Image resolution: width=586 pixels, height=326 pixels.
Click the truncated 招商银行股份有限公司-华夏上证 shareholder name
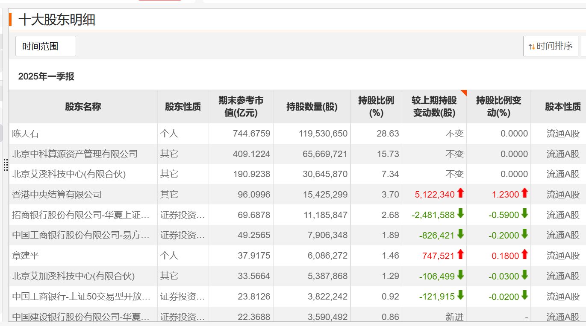tap(81, 215)
